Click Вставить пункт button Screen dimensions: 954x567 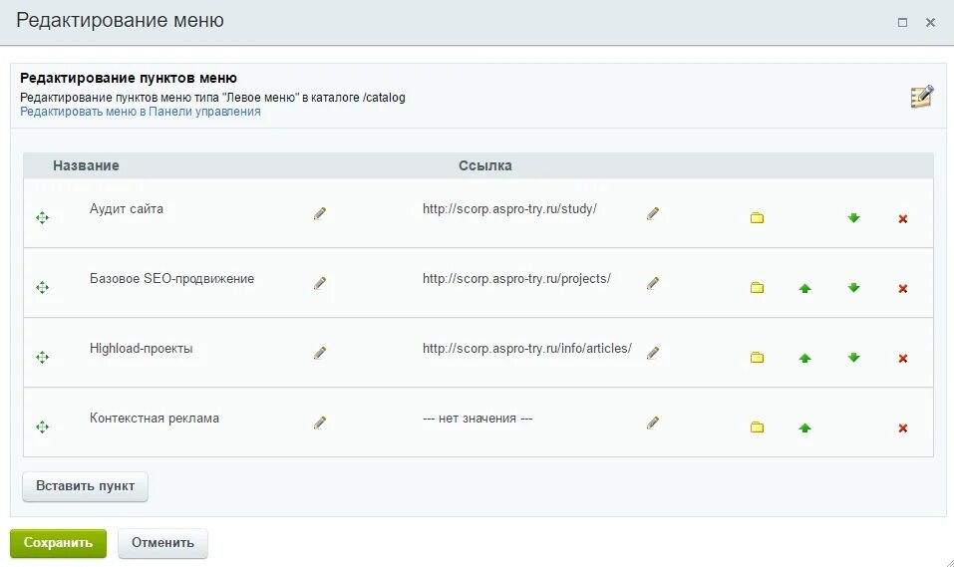[x=85, y=486]
